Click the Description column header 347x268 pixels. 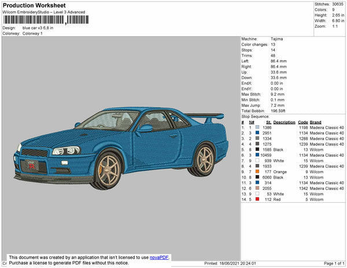coord(284,122)
